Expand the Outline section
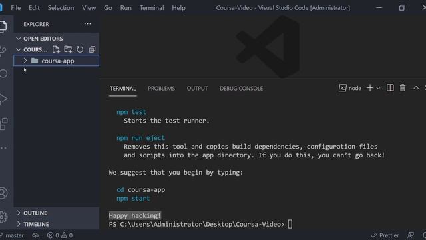The width and height of the screenshot is (426, 240). [57, 213]
